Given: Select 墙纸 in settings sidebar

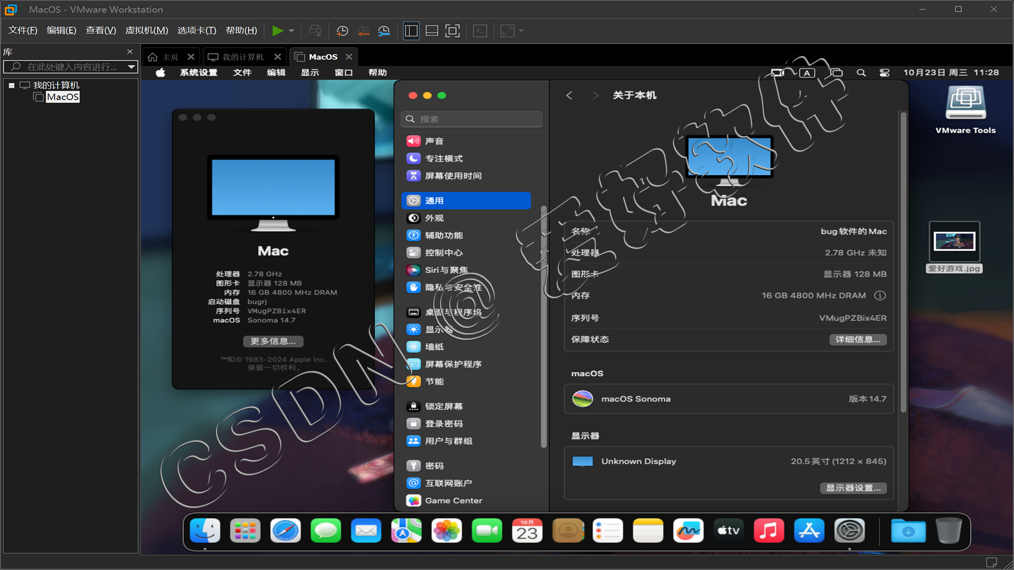Looking at the screenshot, I should pyautogui.click(x=466, y=347).
